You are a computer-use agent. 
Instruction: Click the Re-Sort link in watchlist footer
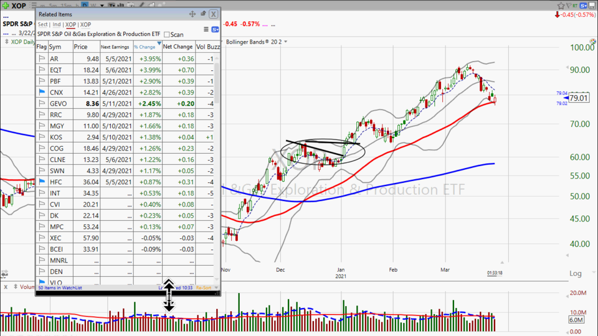click(204, 287)
